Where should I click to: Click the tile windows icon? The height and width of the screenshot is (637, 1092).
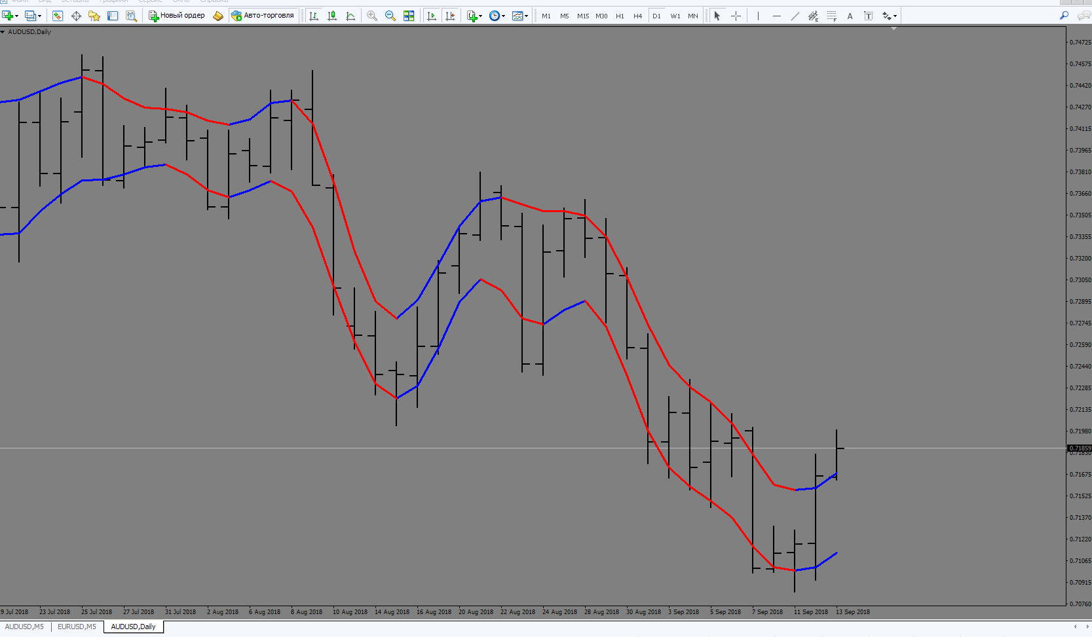tap(409, 16)
